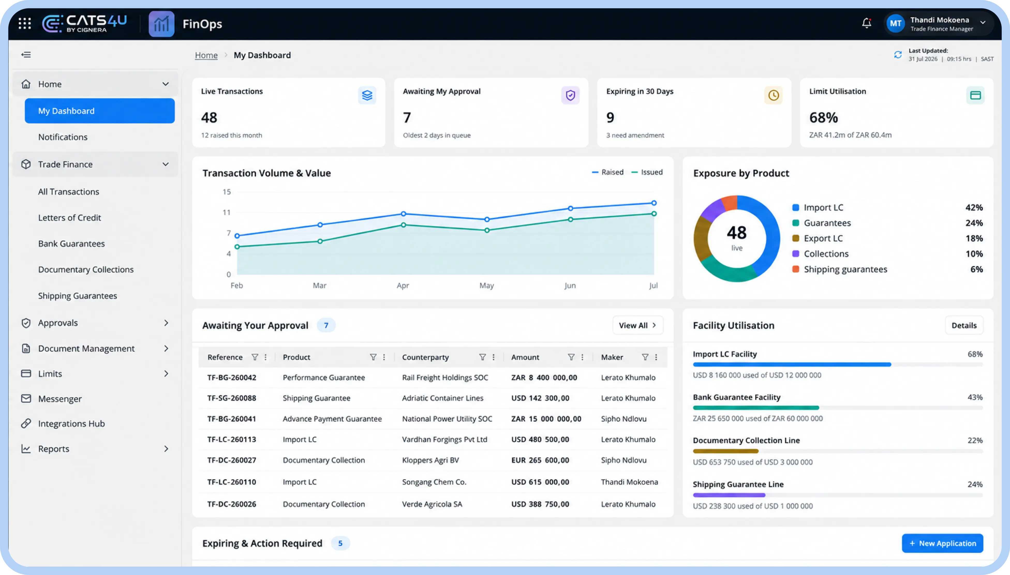This screenshot has width=1010, height=575.
Task: Click the Awaiting My Approval shield icon
Action: tap(570, 95)
